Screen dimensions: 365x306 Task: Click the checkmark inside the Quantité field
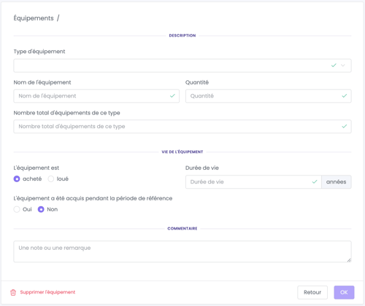pos(345,96)
